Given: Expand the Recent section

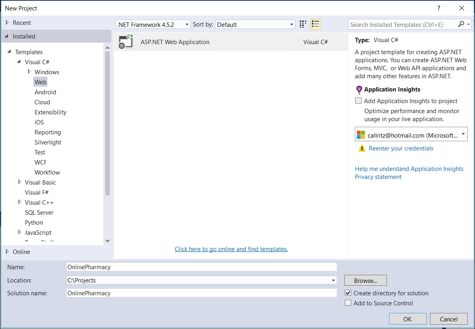Looking at the screenshot, I should pos(7,23).
